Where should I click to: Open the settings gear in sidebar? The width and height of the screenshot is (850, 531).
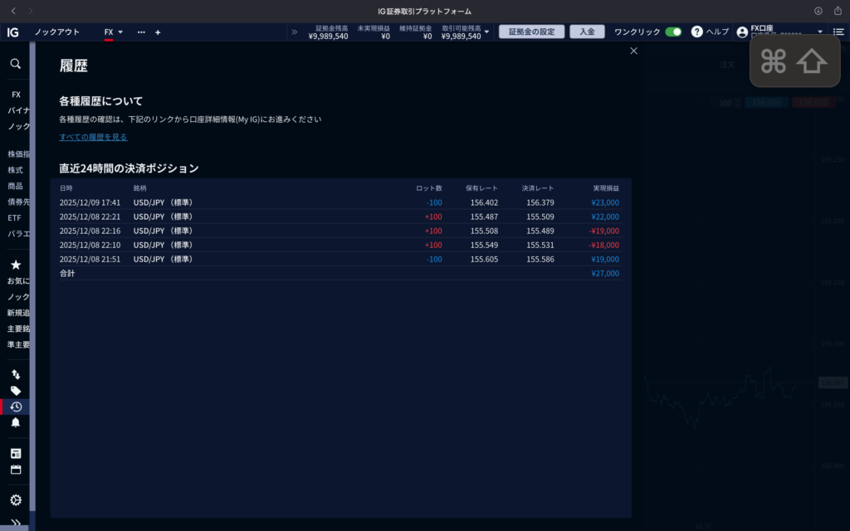pos(15,500)
